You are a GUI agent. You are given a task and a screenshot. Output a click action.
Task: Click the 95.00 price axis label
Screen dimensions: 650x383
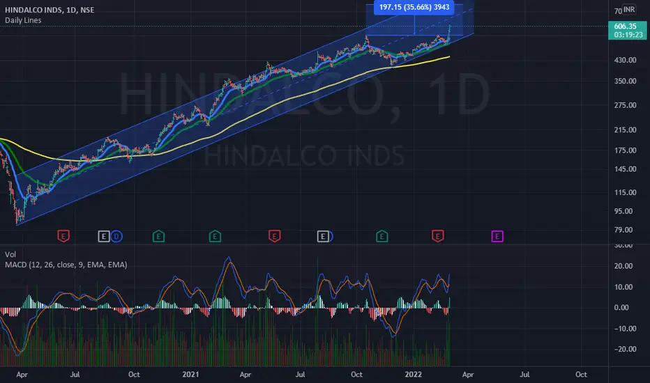[625, 211]
